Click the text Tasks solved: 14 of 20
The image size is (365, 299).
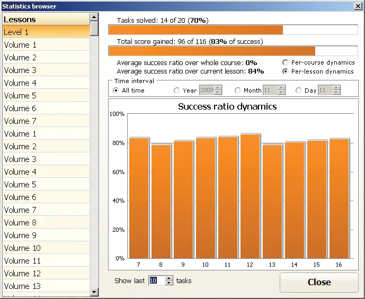click(151, 21)
